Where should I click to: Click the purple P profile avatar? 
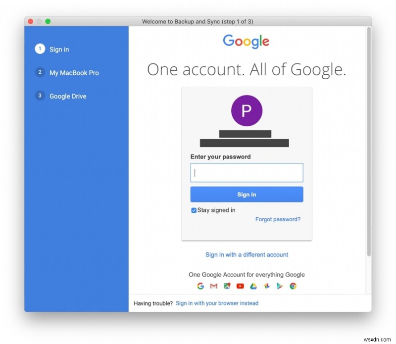246,110
